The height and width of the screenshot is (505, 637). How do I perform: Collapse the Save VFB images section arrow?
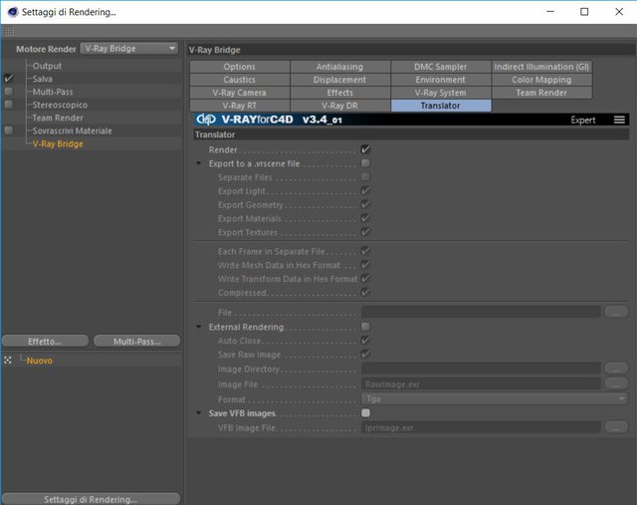coord(199,413)
